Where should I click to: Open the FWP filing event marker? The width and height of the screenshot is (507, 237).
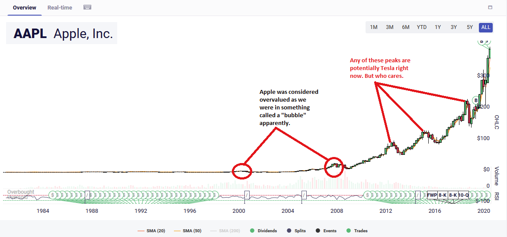(432, 195)
